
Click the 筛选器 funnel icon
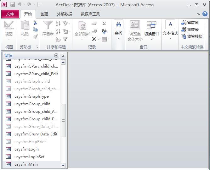click(48, 25)
